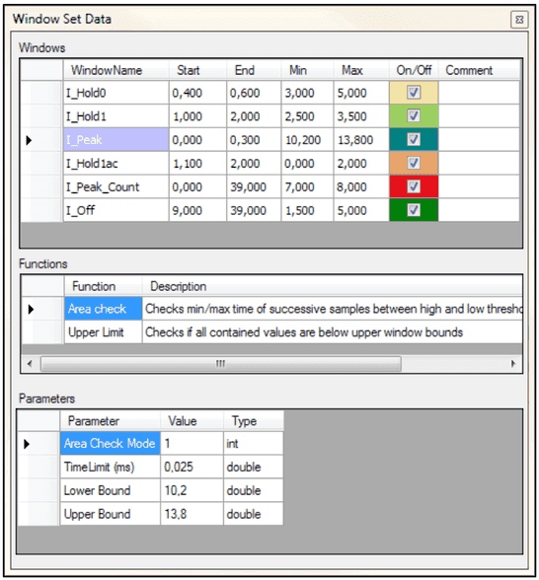Click I_Hold0 End value 0,600

pyautogui.click(x=254, y=93)
